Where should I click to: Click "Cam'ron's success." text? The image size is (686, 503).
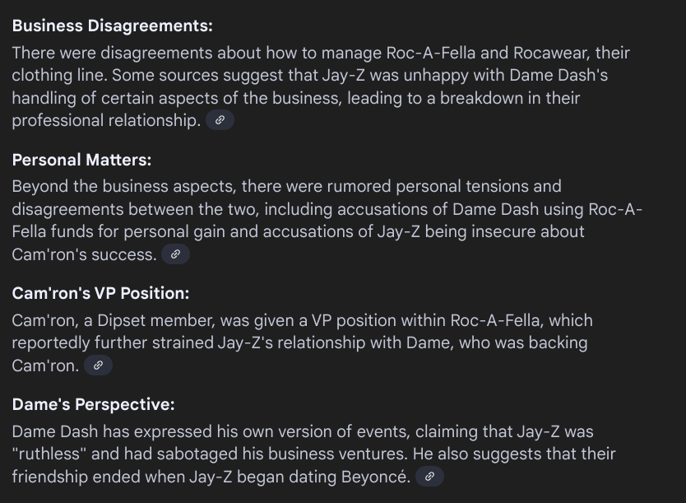pos(85,254)
